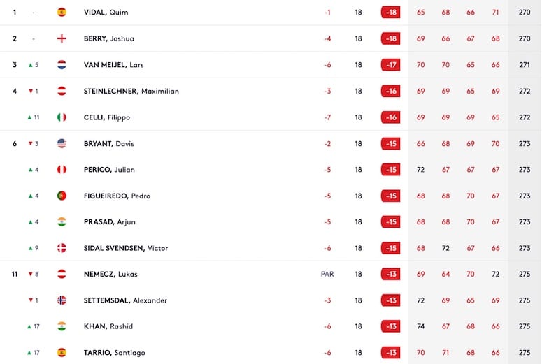Click the red -17 total score badge
Viewport: 542px width, 364px height.
[x=391, y=65]
